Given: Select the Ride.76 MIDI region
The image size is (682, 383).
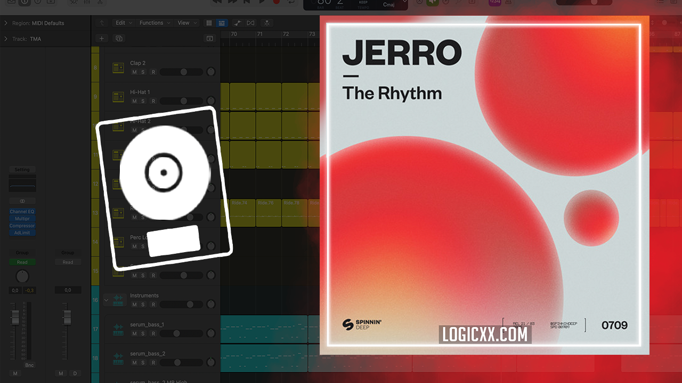Looking at the screenshot, I should point(269,213).
